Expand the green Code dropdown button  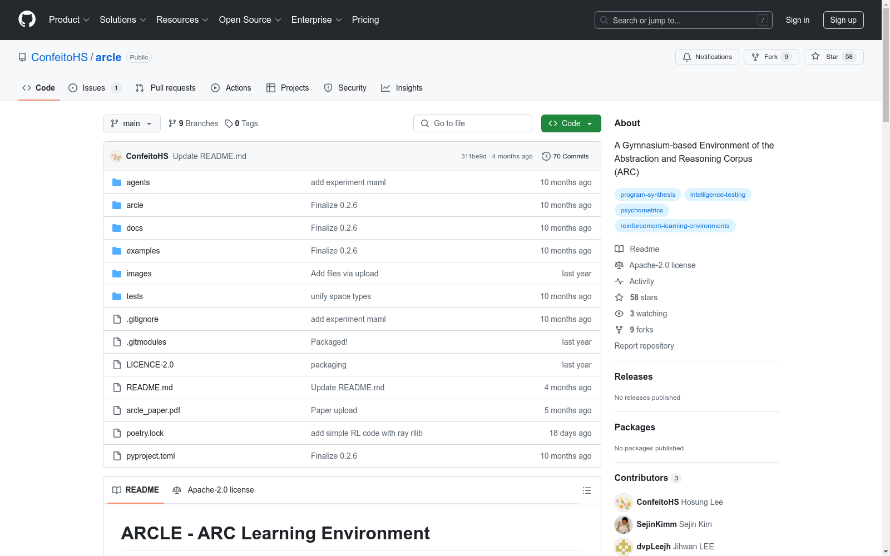(571, 123)
